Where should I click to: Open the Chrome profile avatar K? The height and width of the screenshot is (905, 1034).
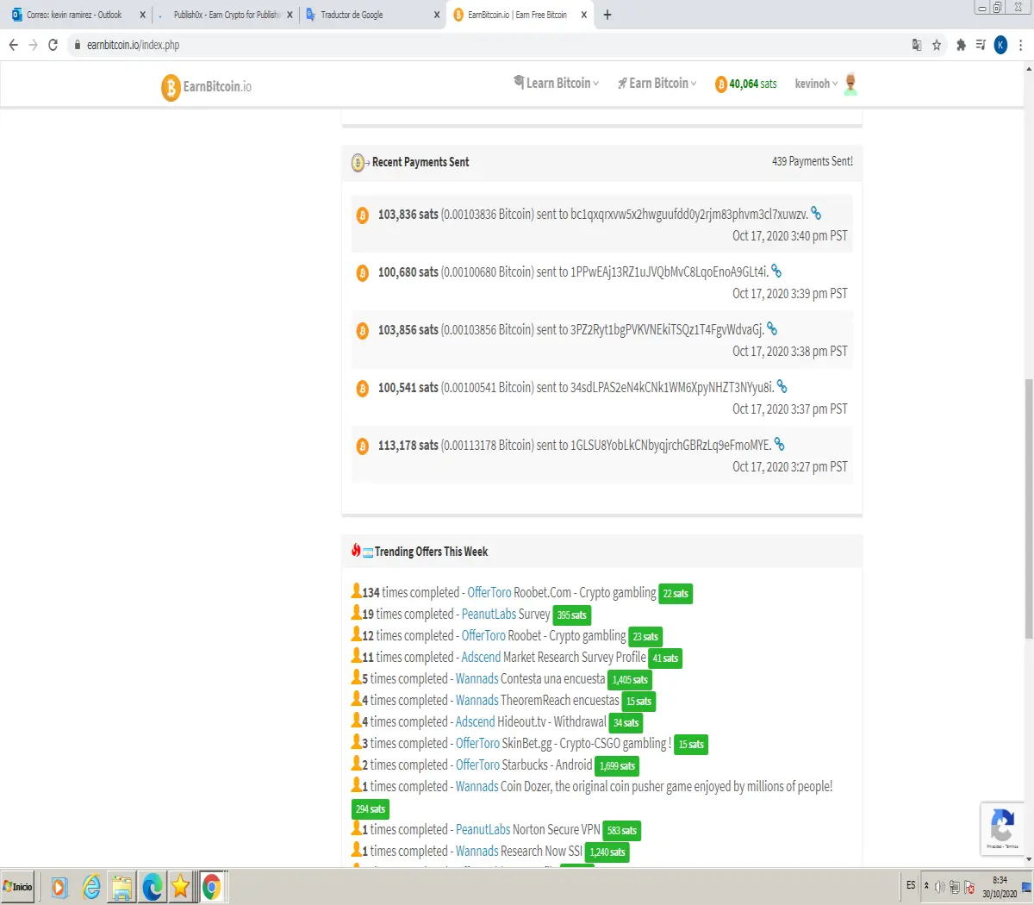pos(1000,45)
